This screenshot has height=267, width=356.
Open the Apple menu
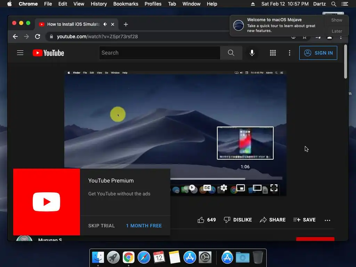(x=9, y=4)
